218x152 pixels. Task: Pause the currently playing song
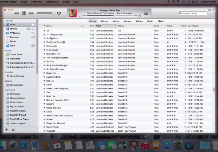tap(24, 13)
